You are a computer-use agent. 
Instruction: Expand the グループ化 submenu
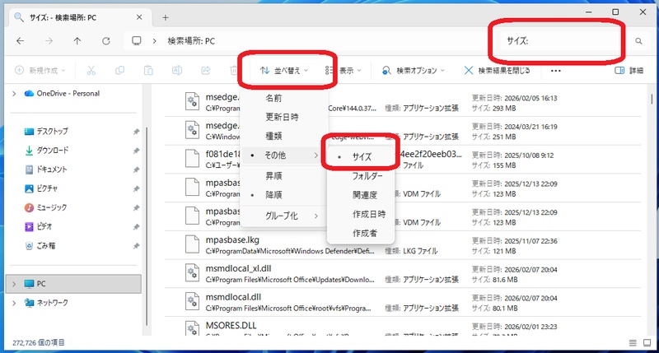point(284,216)
